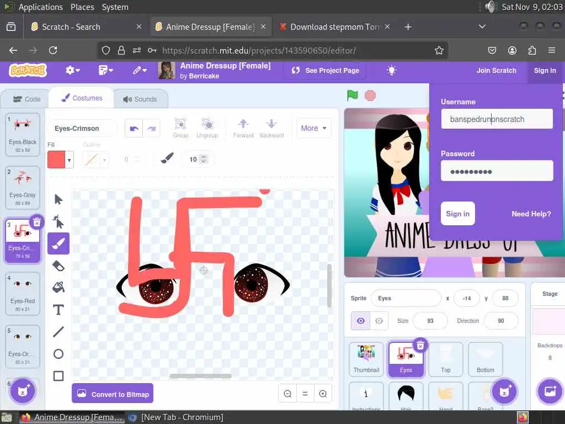Screen dimensions: 565x424
Task: Bookmark this page with the star
Action: pos(439,50)
